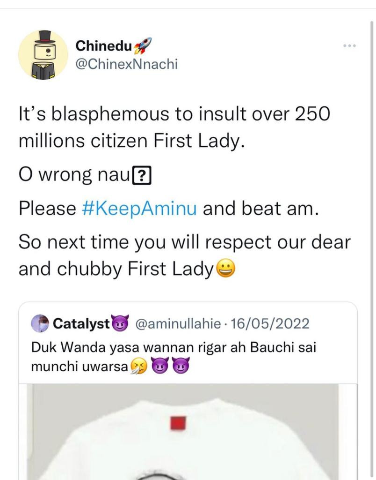This screenshot has width=376, height=480.
Task: Click the sneezing face emoji in quoted tweet
Action: (x=139, y=366)
